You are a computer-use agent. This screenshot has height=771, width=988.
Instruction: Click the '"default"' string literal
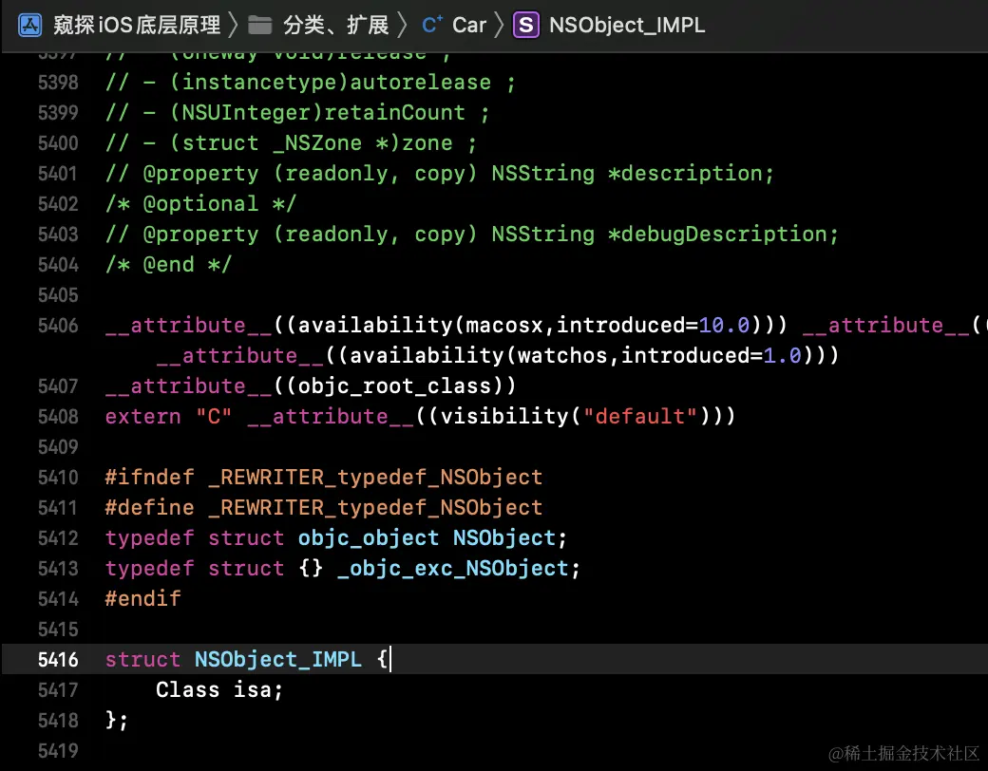click(640, 417)
